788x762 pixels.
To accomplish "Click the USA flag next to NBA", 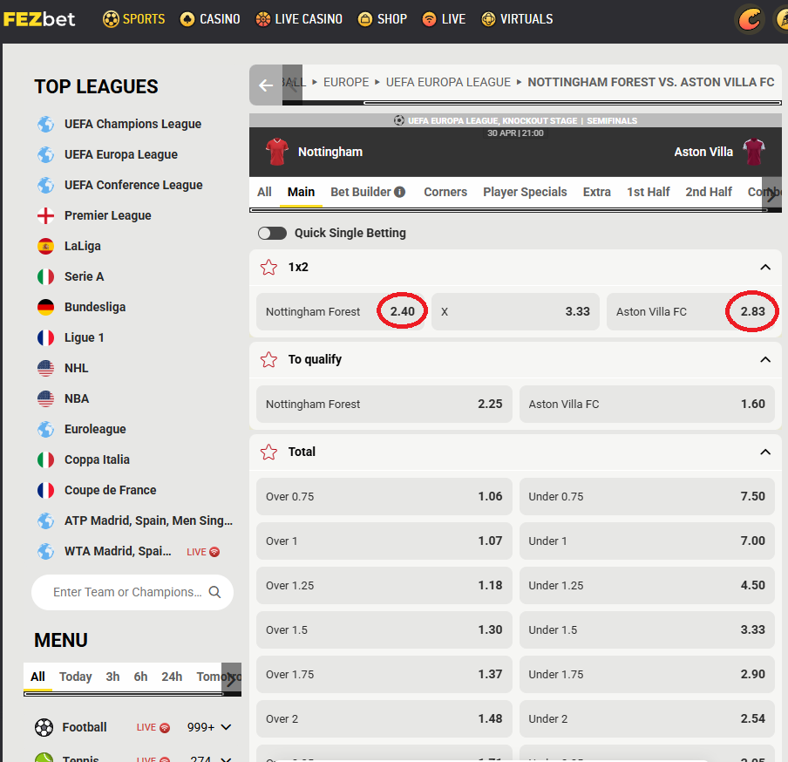I will point(45,398).
